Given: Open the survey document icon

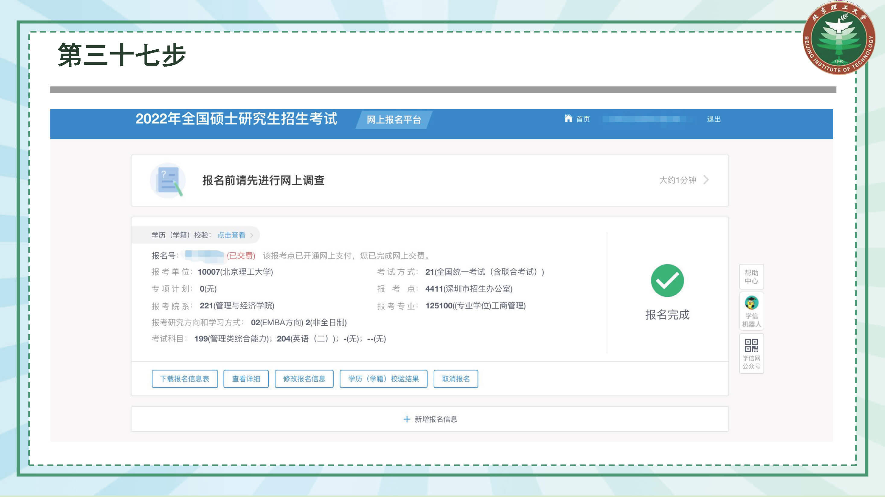Looking at the screenshot, I should click(168, 181).
